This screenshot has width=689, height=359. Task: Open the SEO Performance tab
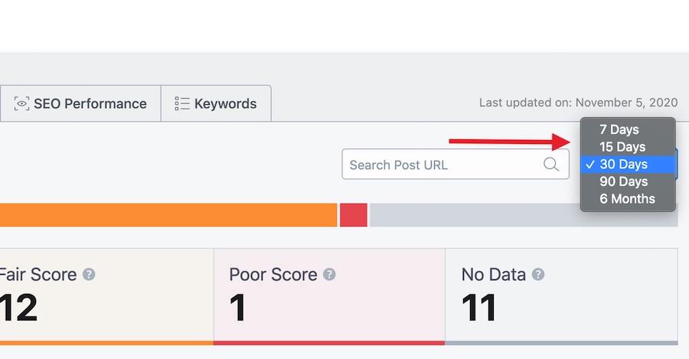[80, 103]
